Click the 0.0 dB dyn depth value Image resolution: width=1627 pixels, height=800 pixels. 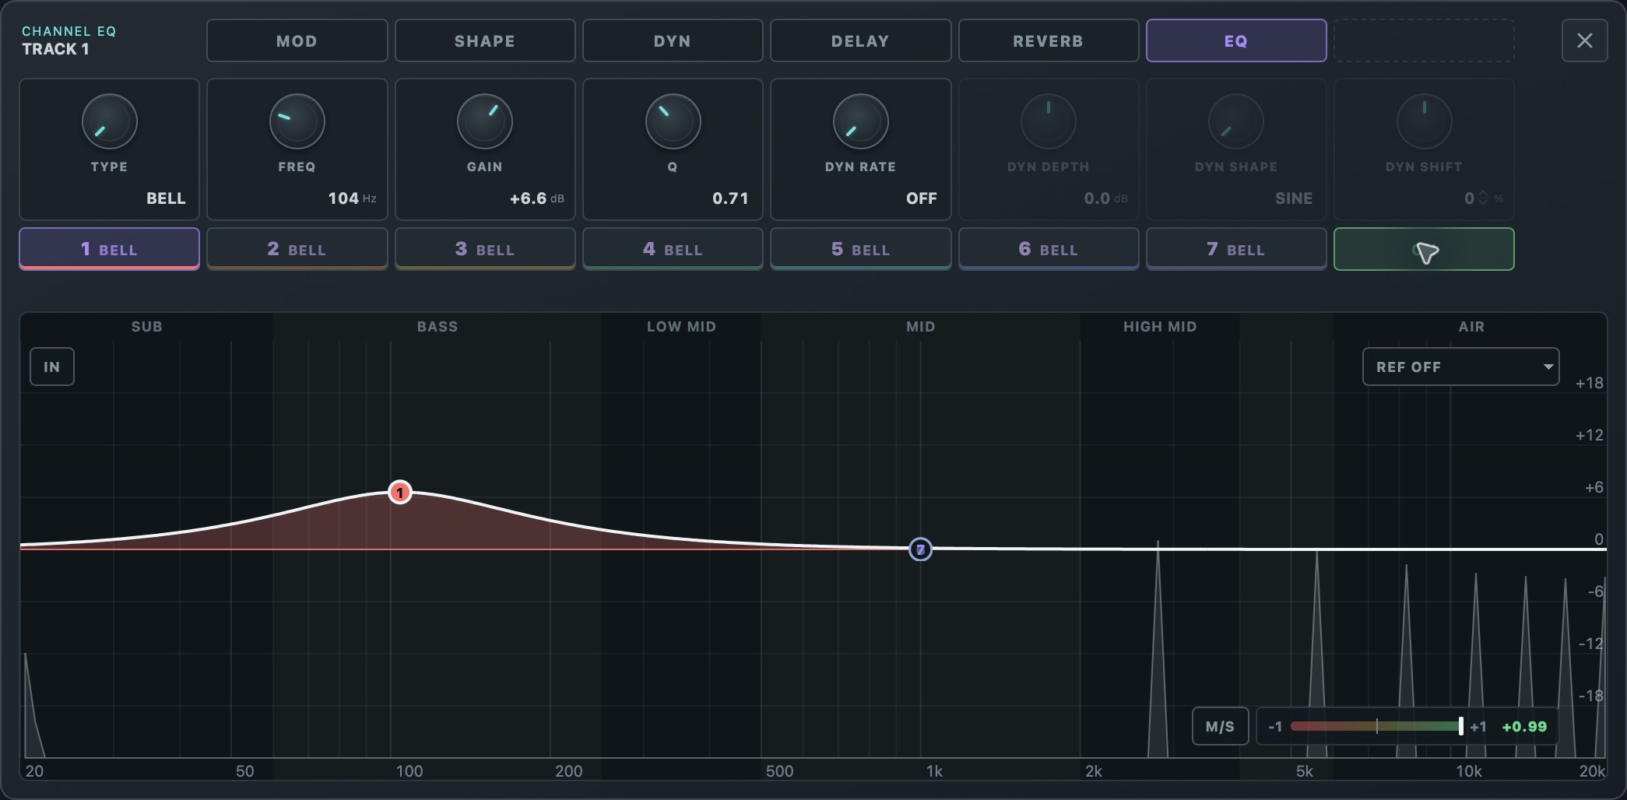[1105, 198]
